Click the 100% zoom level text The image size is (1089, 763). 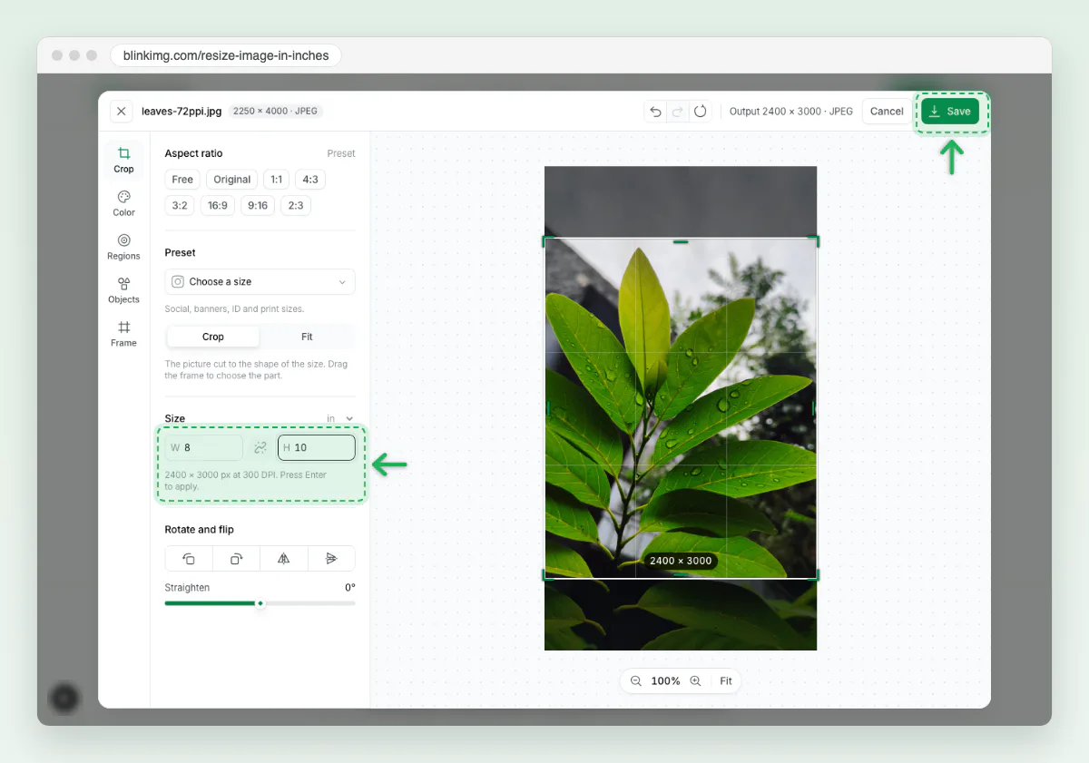(x=665, y=681)
